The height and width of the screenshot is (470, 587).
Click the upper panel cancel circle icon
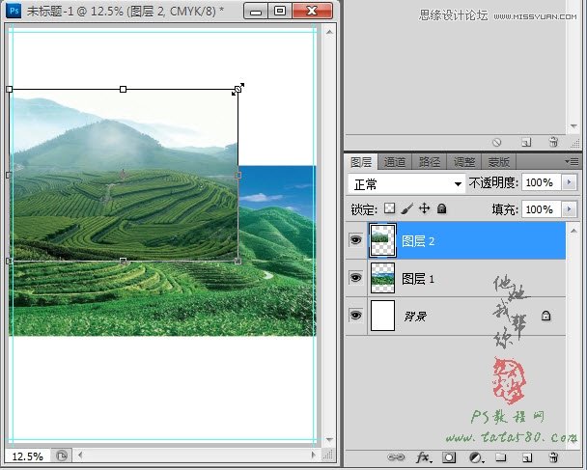point(497,142)
